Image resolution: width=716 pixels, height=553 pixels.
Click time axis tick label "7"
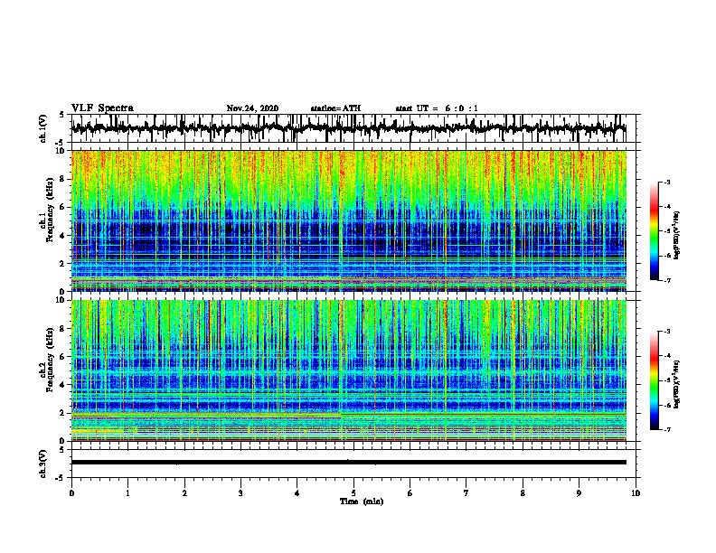click(466, 493)
